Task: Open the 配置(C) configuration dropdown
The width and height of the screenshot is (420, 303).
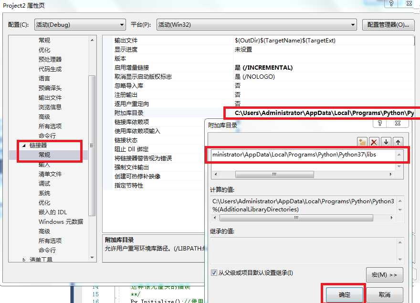Action: pos(122,24)
